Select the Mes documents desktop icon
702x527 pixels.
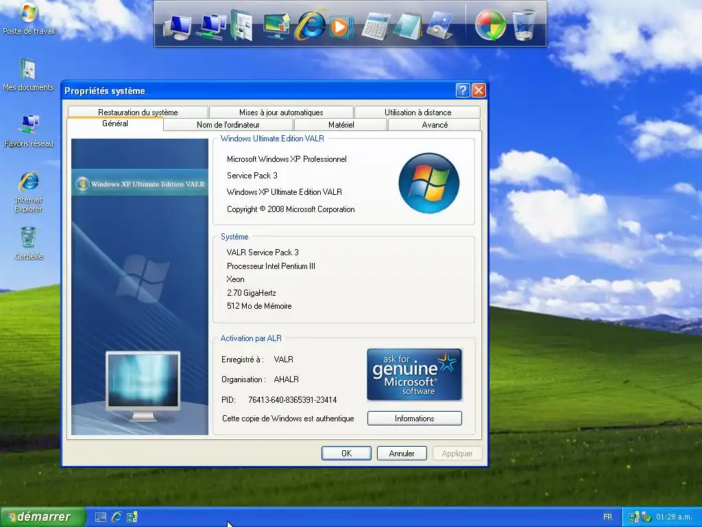pos(28,74)
